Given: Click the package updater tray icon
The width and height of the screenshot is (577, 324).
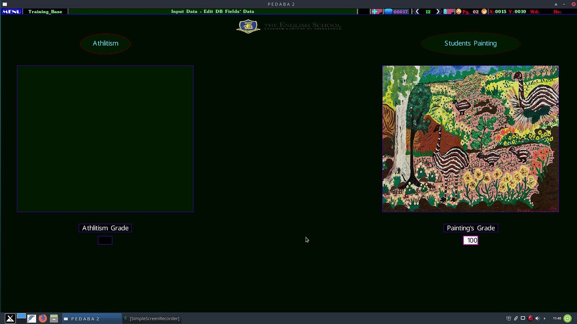Looking at the screenshot, I should [509, 319].
